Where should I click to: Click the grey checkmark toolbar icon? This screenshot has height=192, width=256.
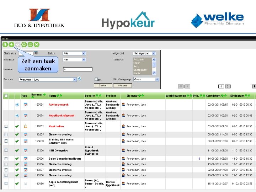[x=18, y=44]
